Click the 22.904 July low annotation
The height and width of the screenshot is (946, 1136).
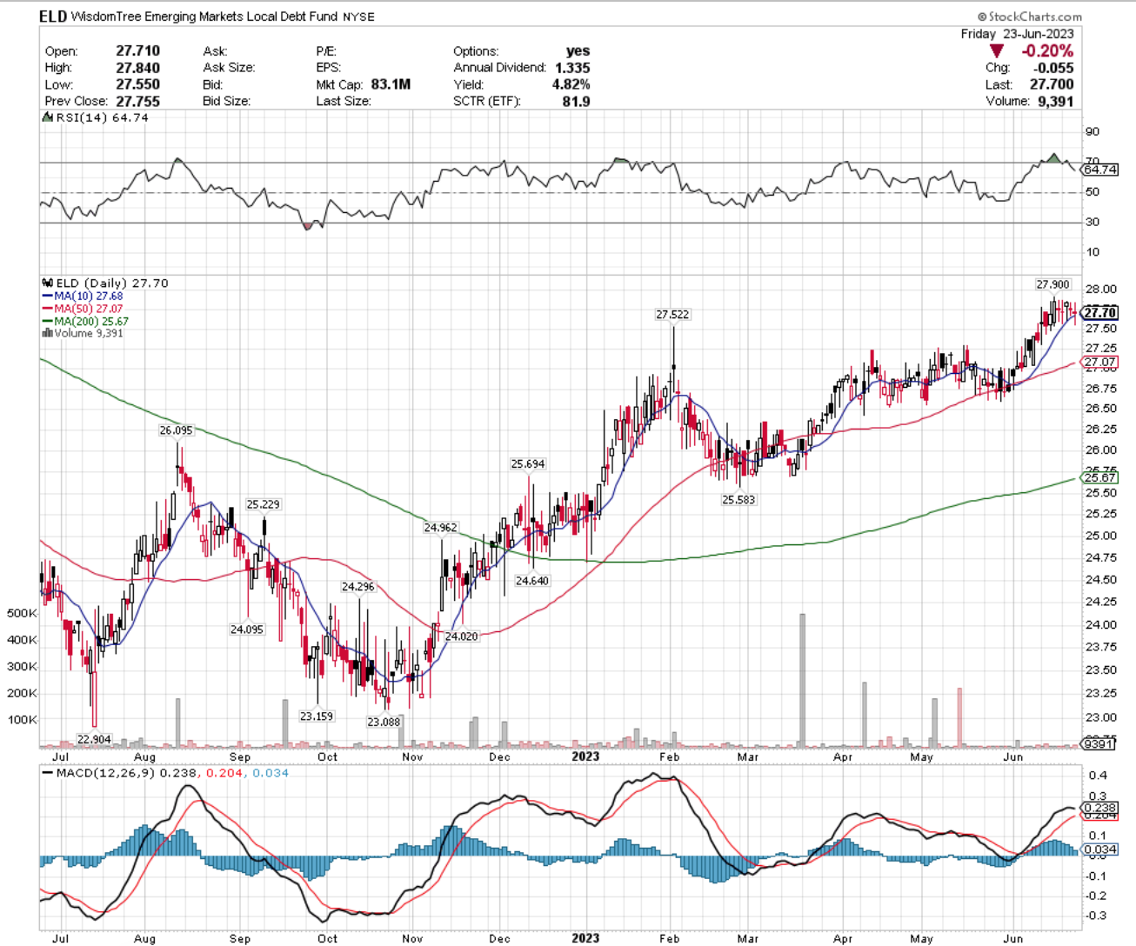tap(94, 739)
